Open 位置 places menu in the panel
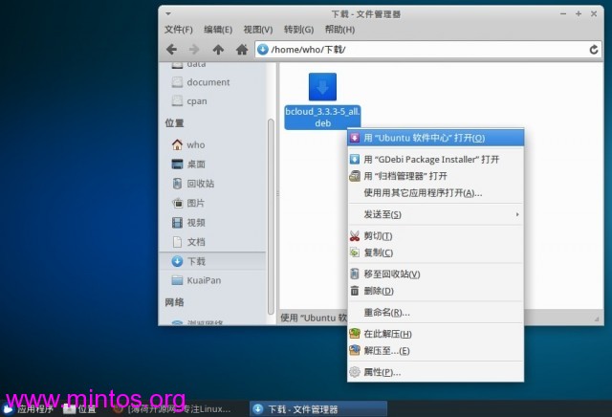Screen dimensions: 612x417 (79, 409)
